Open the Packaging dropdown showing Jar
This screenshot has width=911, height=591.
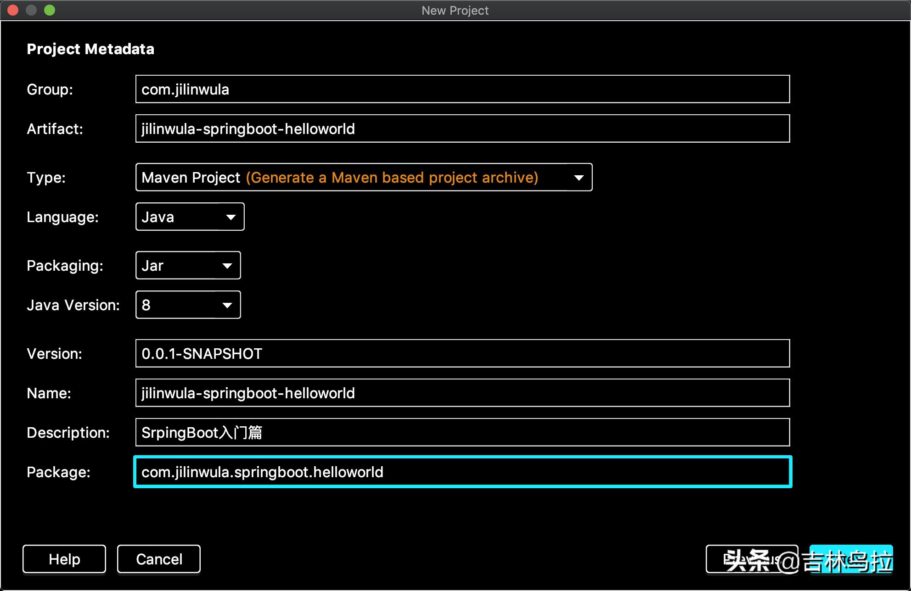188,265
